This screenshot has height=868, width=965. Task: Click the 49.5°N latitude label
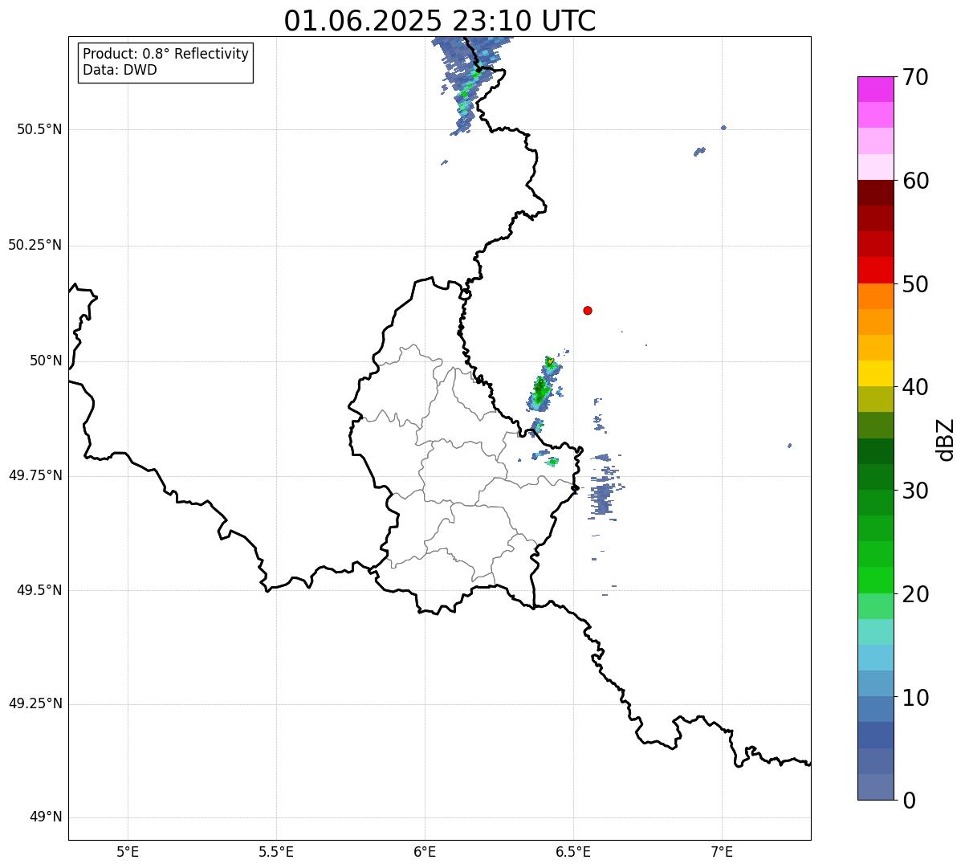[39, 590]
